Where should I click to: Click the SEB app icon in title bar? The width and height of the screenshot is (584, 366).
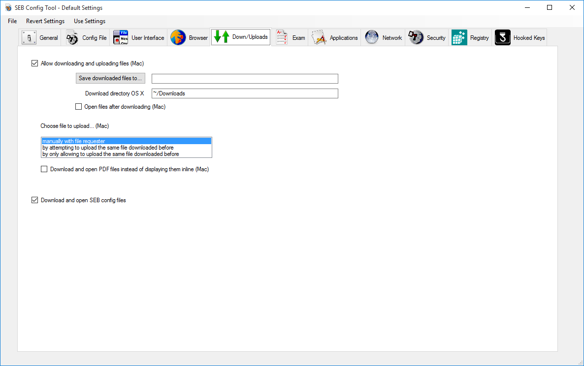tap(8, 8)
